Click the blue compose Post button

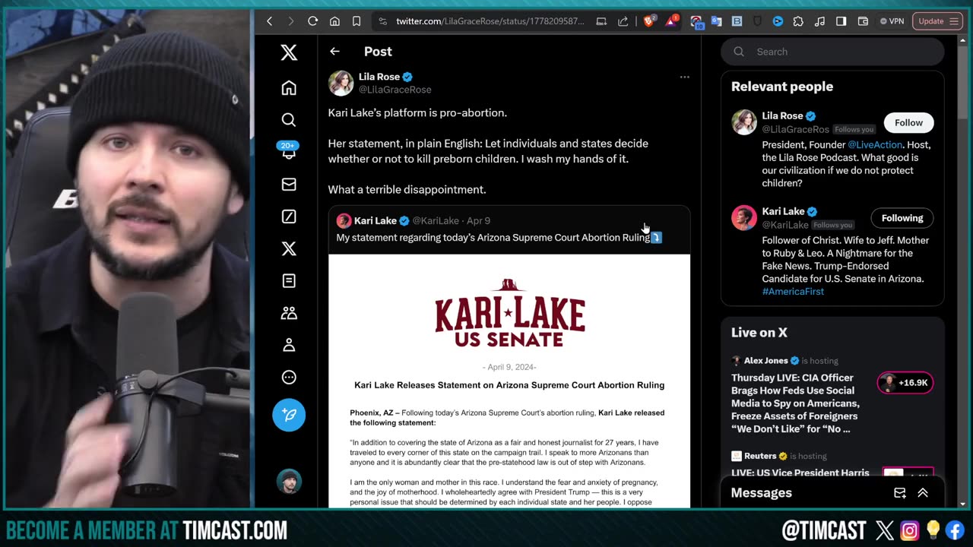tap(289, 415)
